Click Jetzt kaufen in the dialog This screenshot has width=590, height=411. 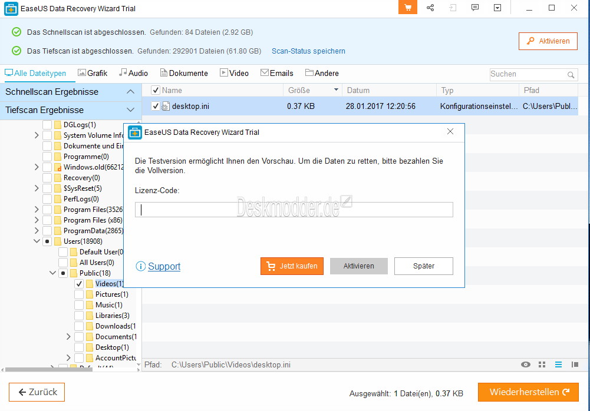click(x=292, y=266)
